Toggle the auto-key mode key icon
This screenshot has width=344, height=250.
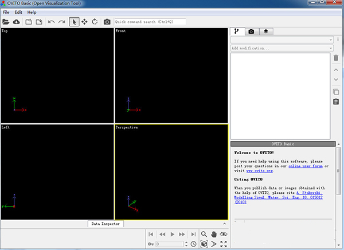(x=151, y=244)
